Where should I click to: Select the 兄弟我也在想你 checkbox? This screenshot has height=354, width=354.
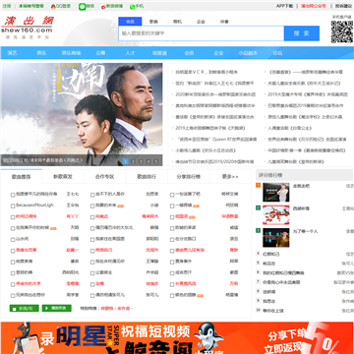click(13, 295)
